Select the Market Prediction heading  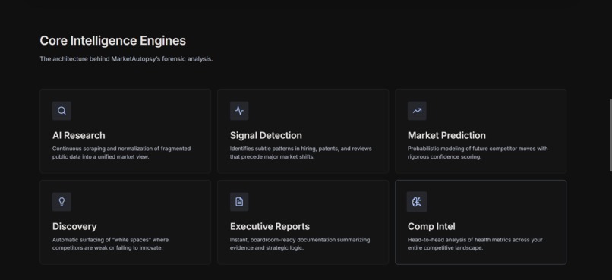[446, 135]
